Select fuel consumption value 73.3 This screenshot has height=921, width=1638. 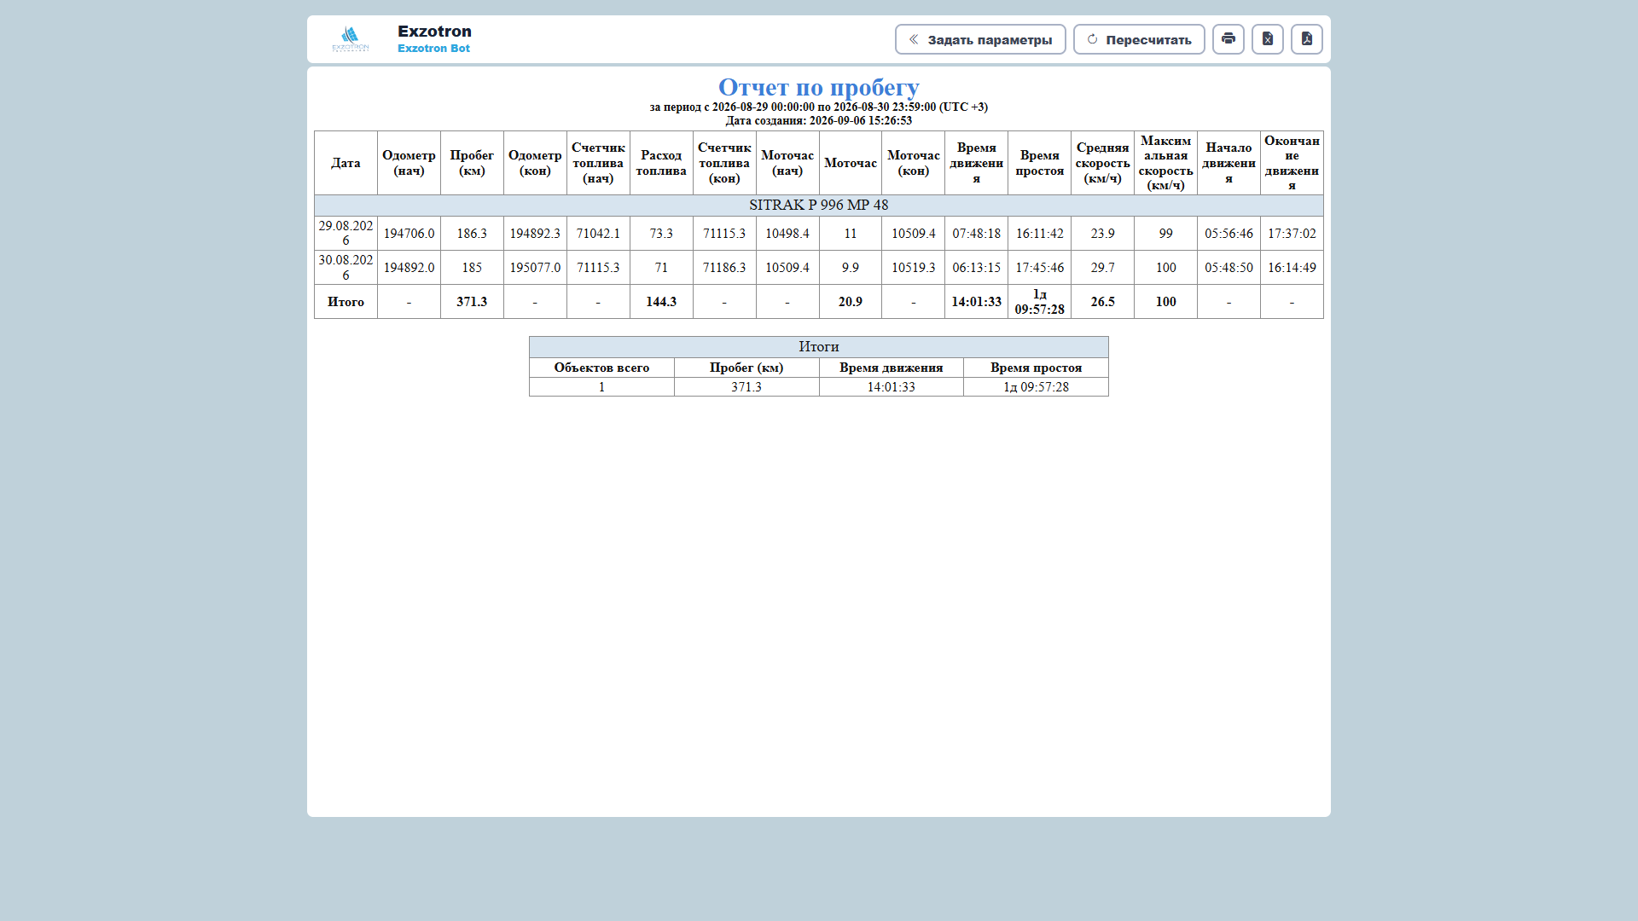click(x=661, y=234)
